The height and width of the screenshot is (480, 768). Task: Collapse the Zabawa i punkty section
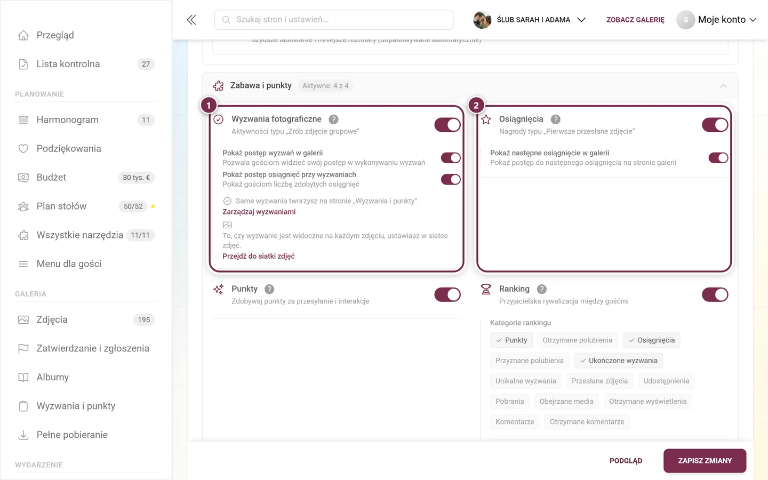pyautogui.click(x=723, y=86)
